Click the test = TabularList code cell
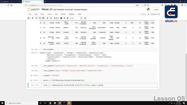 pyautogui.click(x=98, y=85)
